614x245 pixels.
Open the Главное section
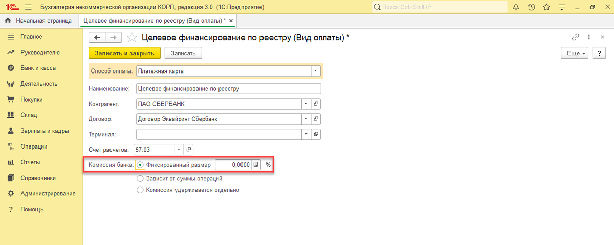[31, 37]
